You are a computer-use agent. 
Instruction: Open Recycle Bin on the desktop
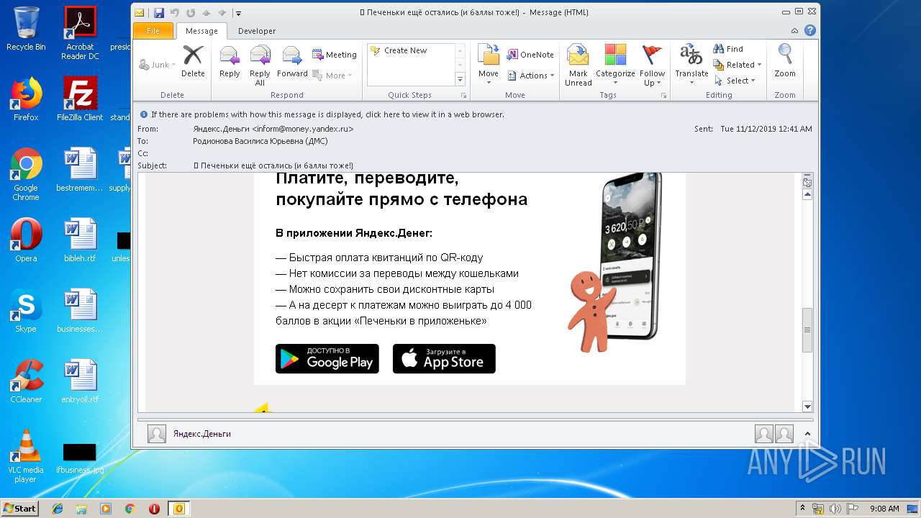point(26,29)
